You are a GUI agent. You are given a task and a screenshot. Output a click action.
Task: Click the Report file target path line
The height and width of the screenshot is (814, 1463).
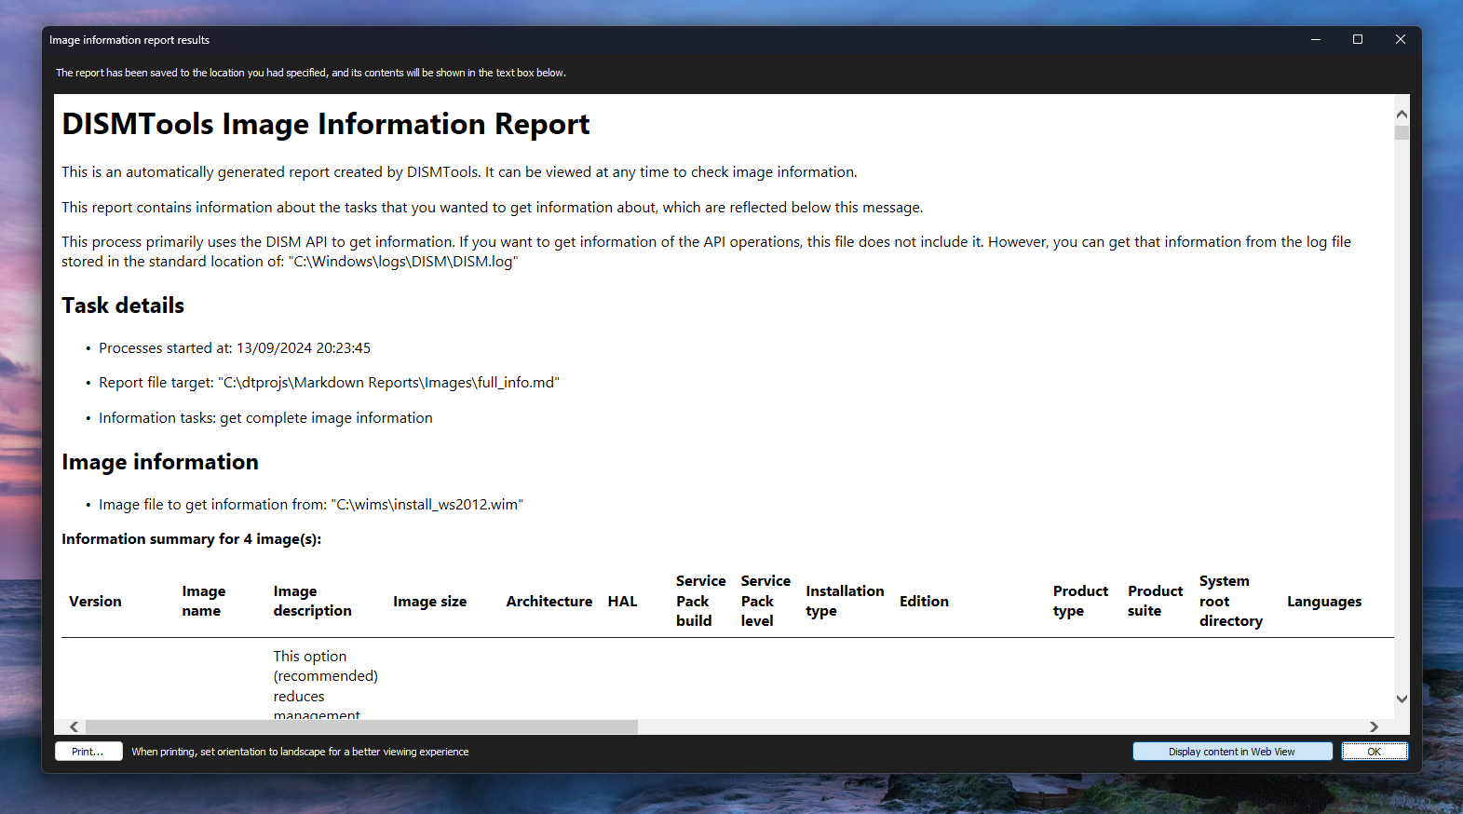point(329,383)
